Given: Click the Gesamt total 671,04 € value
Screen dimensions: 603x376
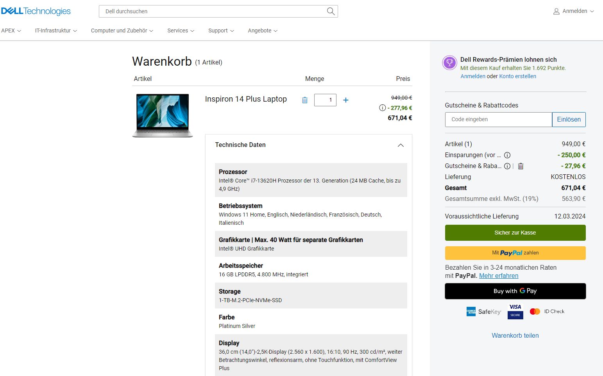Looking at the screenshot, I should (x=573, y=188).
